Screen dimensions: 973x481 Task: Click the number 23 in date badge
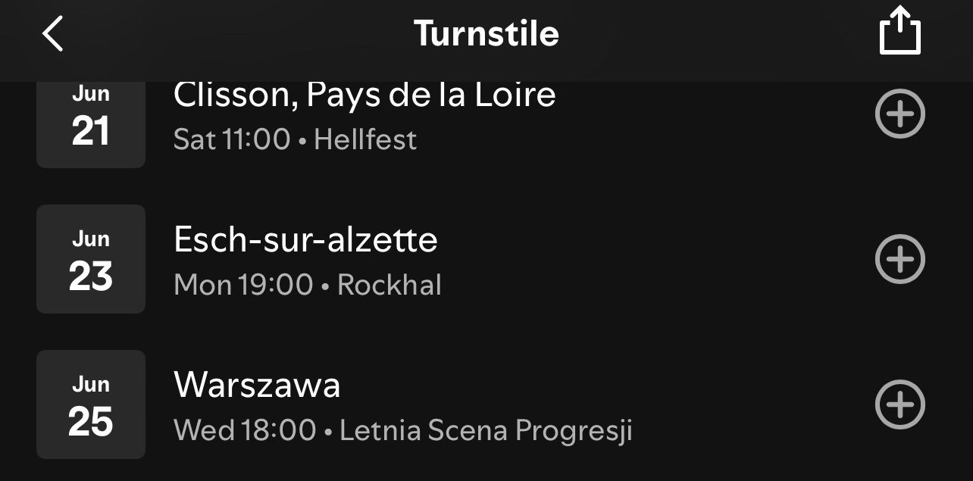pyautogui.click(x=91, y=276)
